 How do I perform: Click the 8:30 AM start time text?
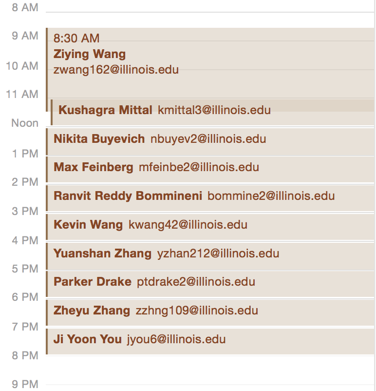click(x=76, y=39)
